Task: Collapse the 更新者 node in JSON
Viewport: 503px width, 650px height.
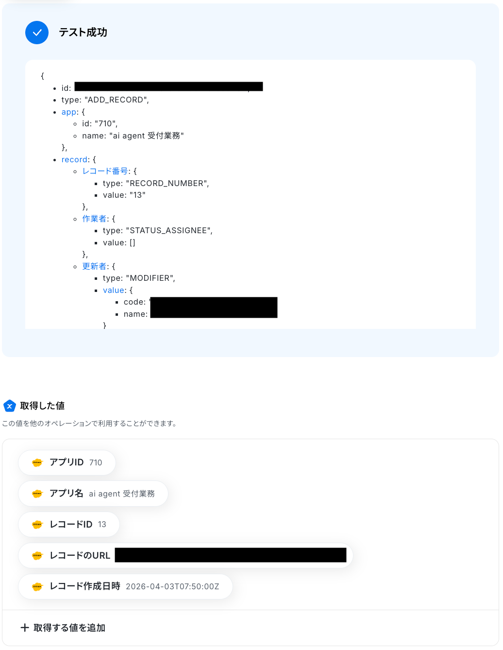Action: pyautogui.click(x=94, y=266)
